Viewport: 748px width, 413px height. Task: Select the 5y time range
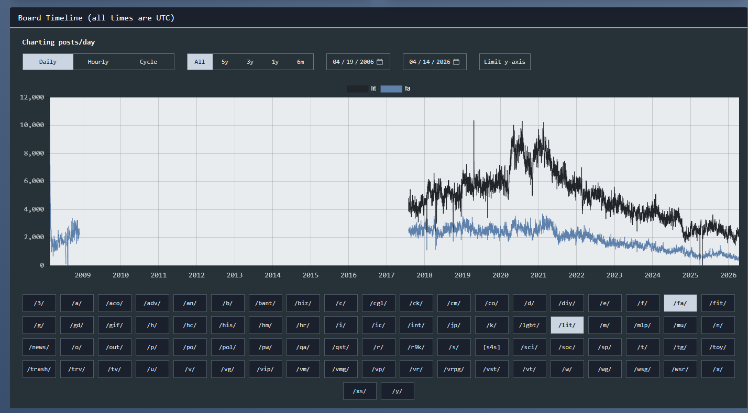(x=225, y=62)
